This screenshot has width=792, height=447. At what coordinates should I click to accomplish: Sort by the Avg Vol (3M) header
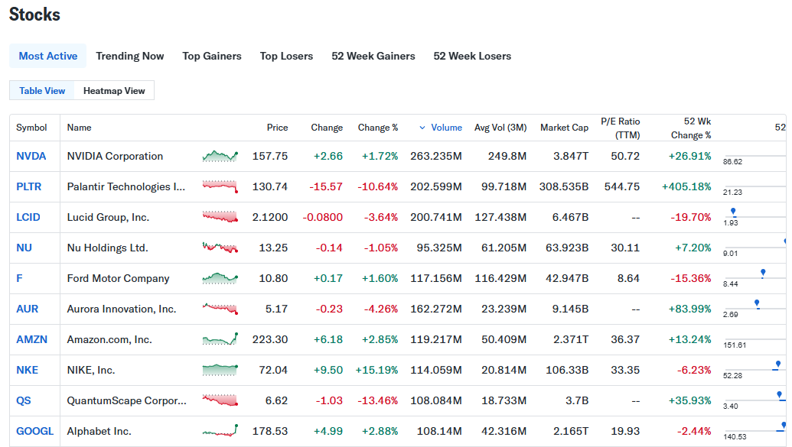coord(500,128)
